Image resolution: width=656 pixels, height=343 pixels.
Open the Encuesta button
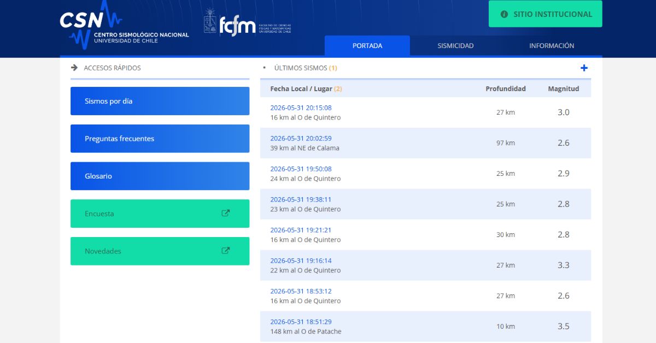point(160,214)
